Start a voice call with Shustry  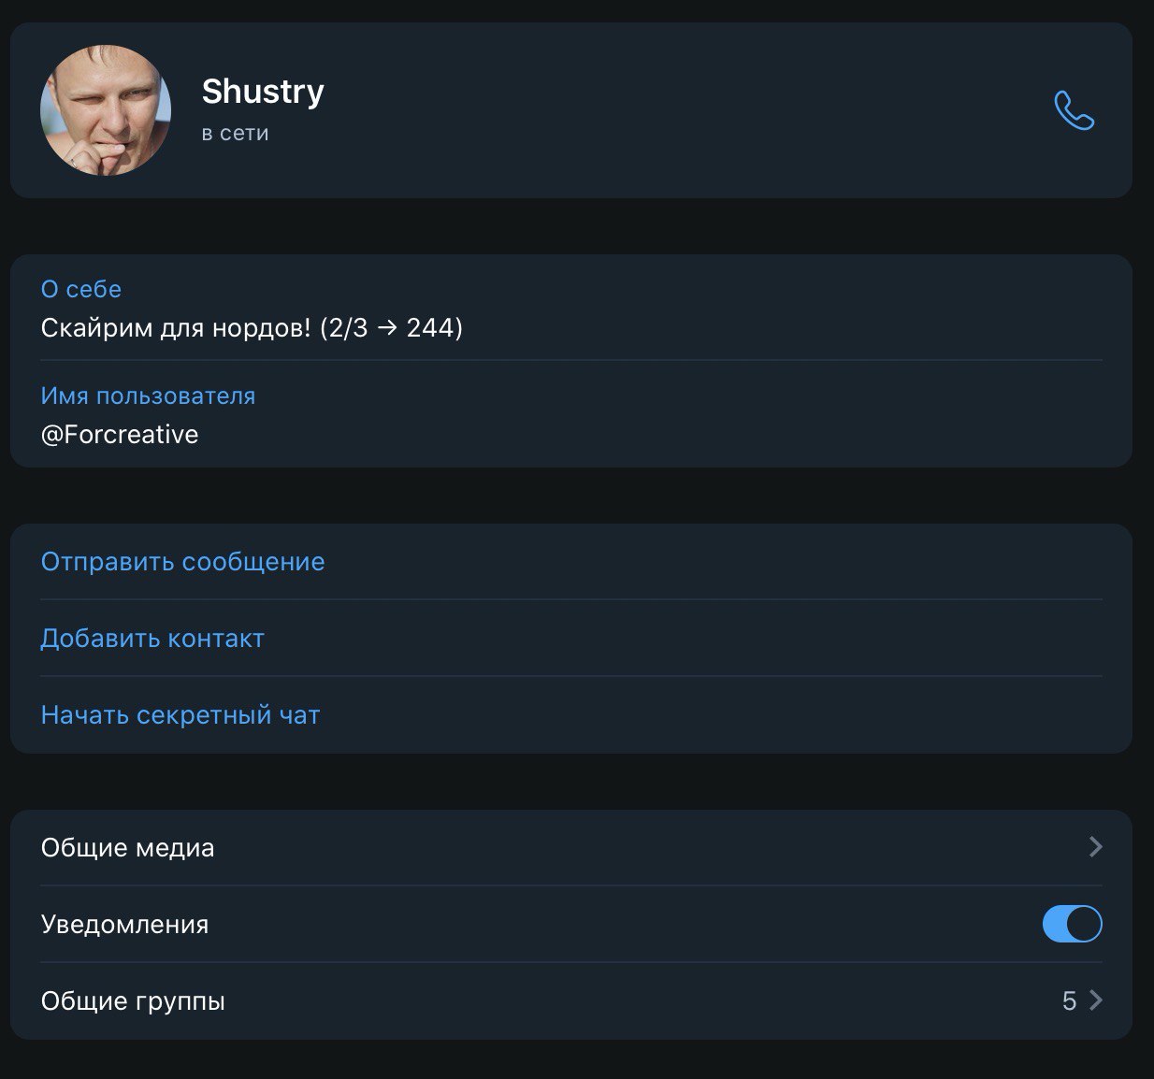(x=1074, y=110)
